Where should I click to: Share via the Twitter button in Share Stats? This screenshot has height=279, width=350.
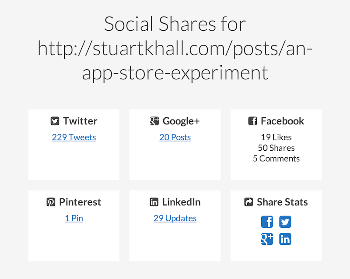285,222
